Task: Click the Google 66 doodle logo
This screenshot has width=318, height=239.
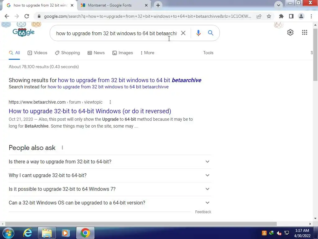Action: (24, 32)
